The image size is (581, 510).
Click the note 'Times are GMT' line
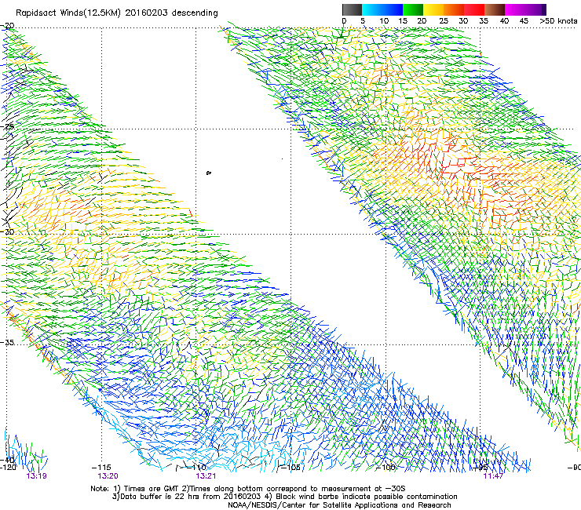[x=248, y=489]
